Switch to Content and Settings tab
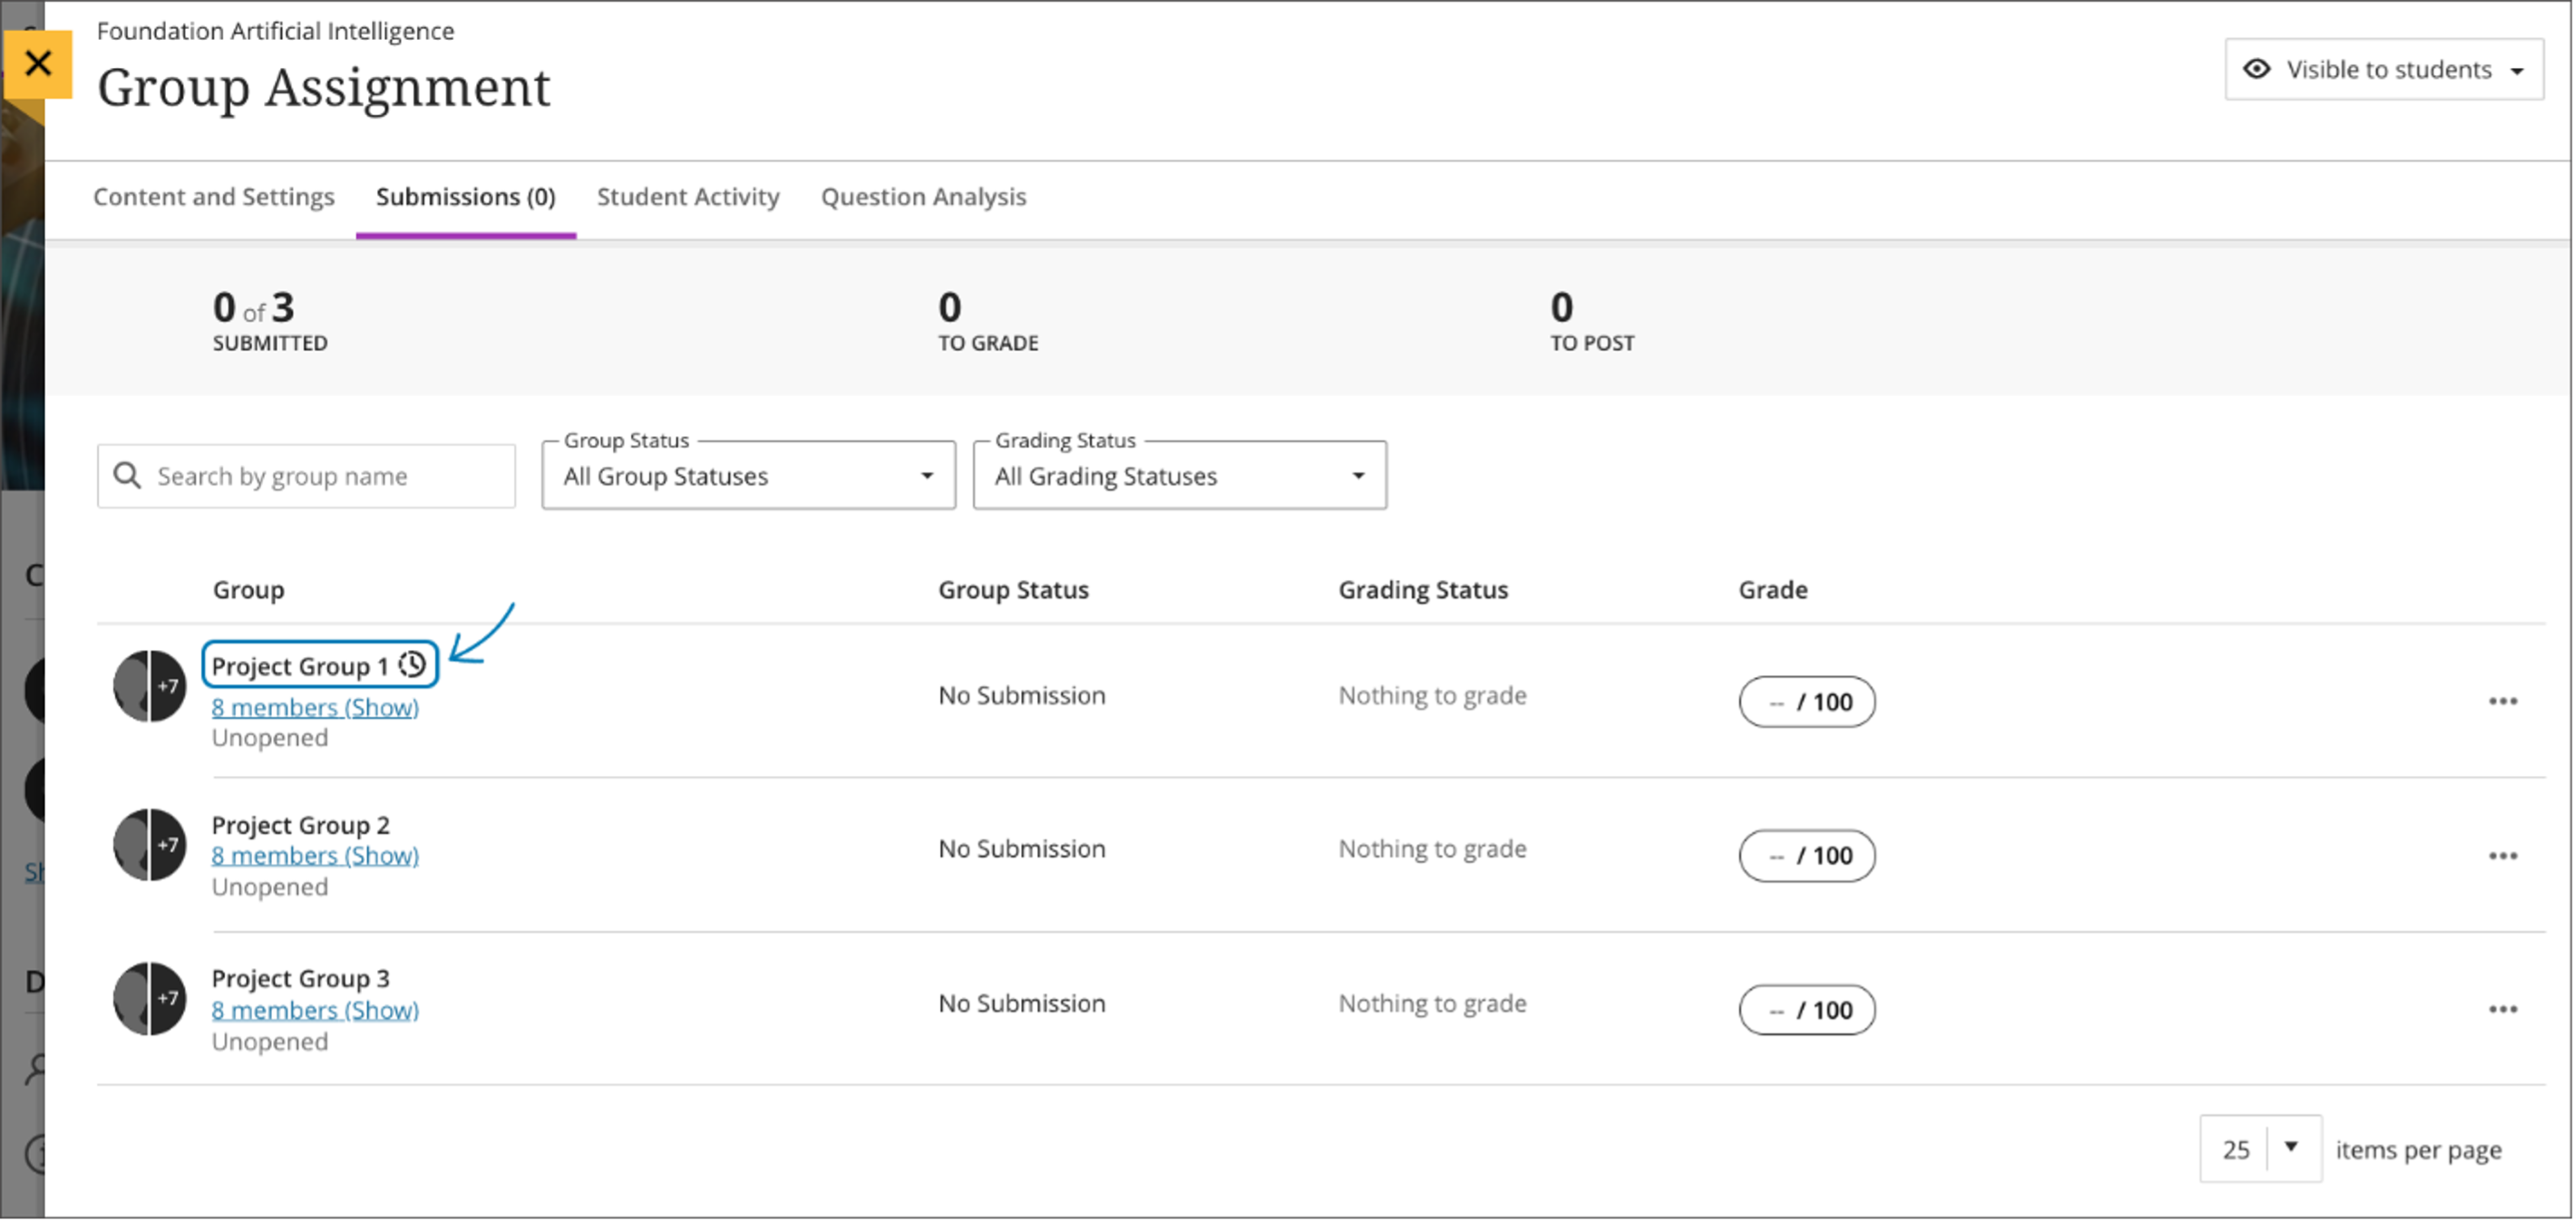The image size is (2576, 1221). [213, 197]
